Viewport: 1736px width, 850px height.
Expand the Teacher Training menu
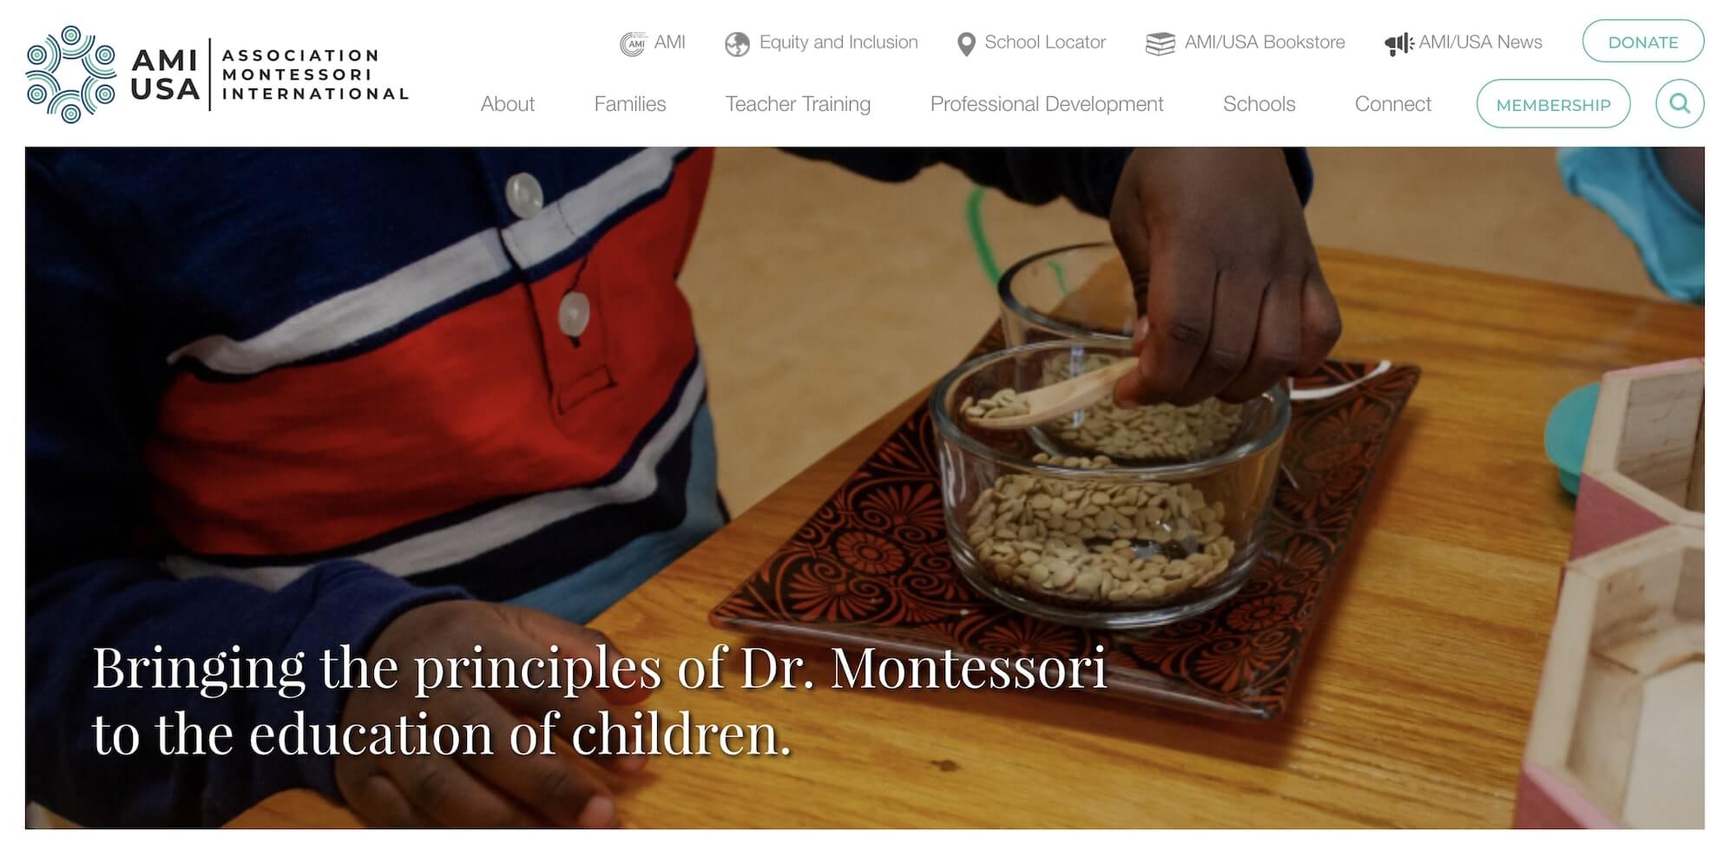tap(798, 104)
